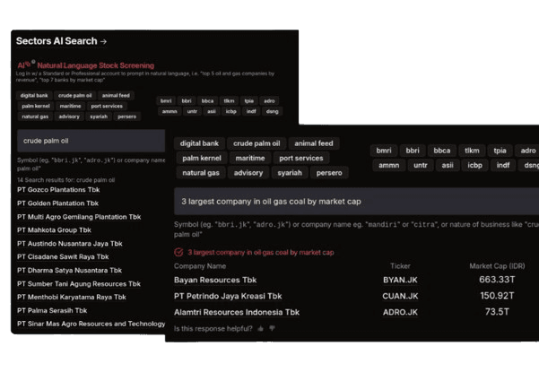Choose 'bbri' ticker chip in front panel
Image resolution: width=539 pixels, height=372 pixels.
pyautogui.click(x=413, y=151)
